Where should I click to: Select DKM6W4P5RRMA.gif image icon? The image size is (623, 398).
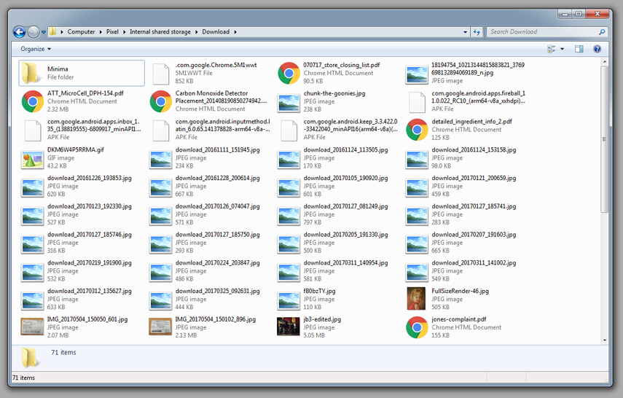(33, 159)
